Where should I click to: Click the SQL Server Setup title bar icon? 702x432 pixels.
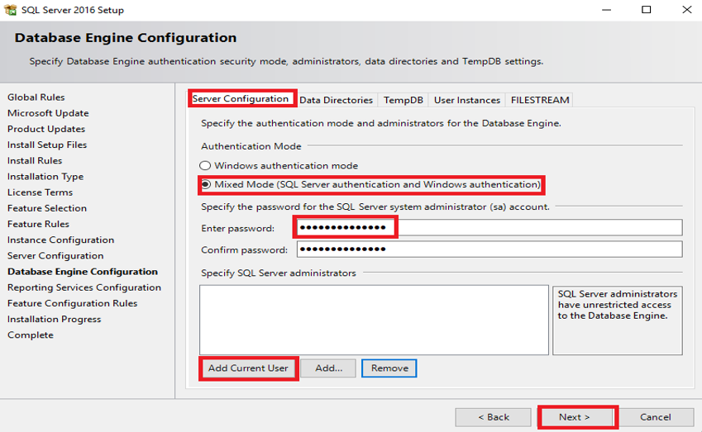coord(10,10)
